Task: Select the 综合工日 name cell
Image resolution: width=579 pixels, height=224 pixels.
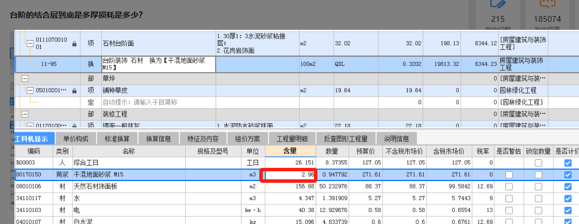Action: [129, 163]
